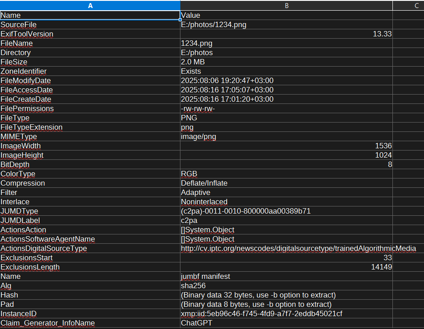Image resolution: width=424 pixels, height=329 pixels.
Task: Click the SourceFile cell
Action: tap(19, 25)
